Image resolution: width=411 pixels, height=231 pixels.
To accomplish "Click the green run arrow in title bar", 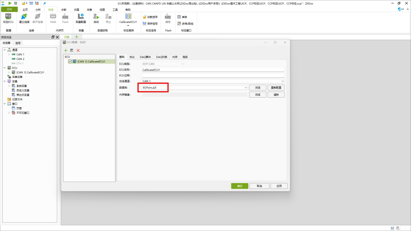I will coord(10,3).
